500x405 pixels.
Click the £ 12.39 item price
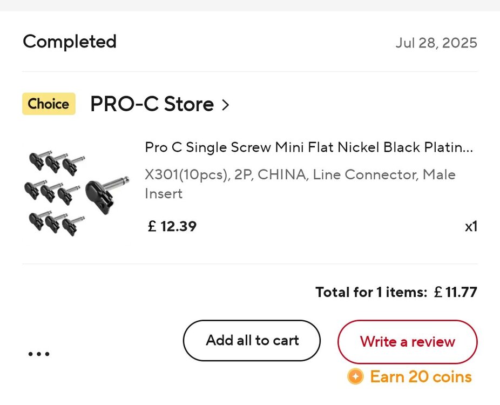[172, 226]
